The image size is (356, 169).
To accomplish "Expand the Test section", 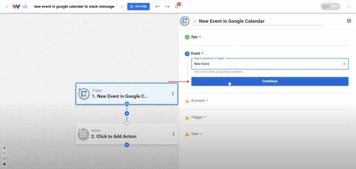I will (196, 134).
